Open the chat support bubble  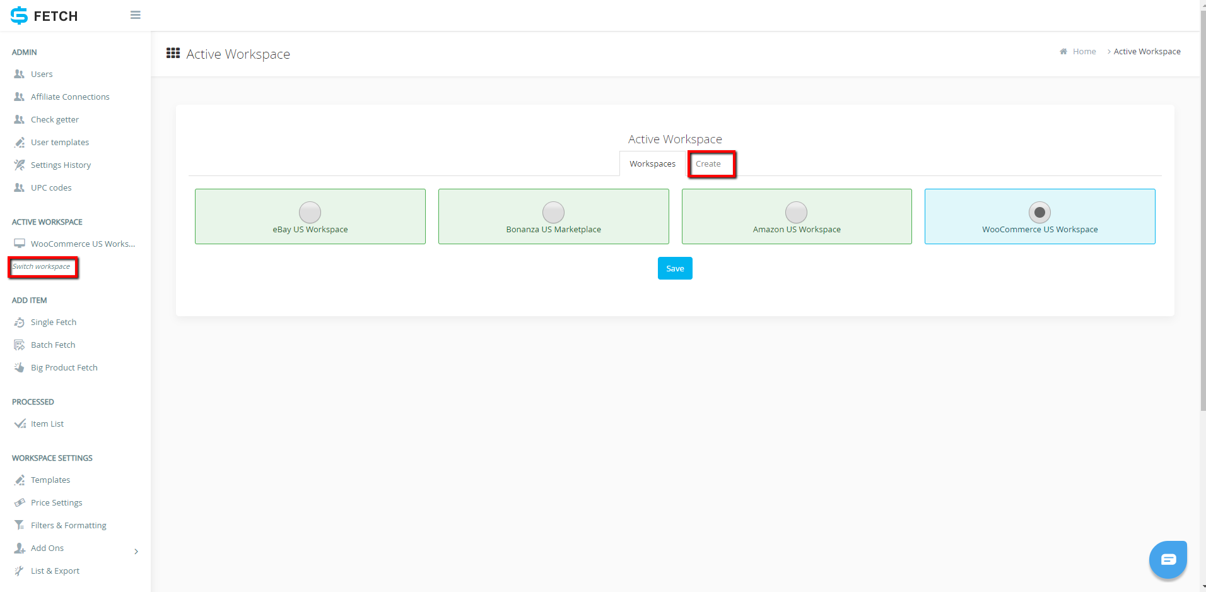(x=1168, y=559)
